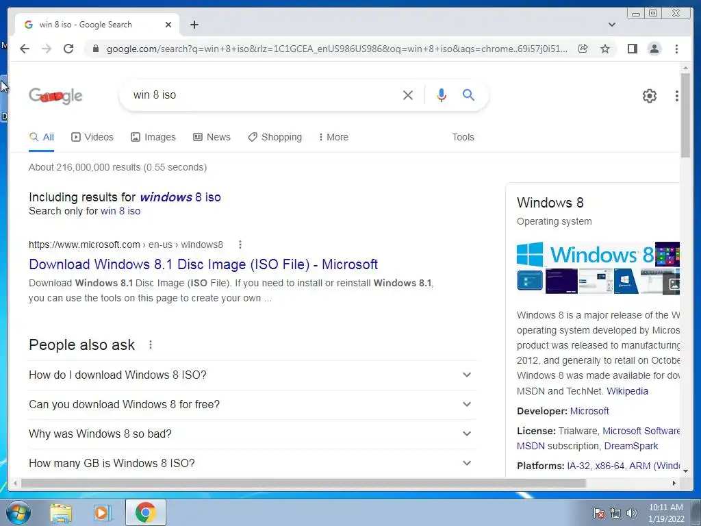
Task: Open options dots beside microsoft.com result
Action: (240, 245)
